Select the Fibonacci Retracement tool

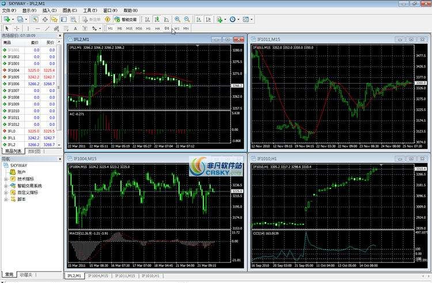[x=66, y=28]
